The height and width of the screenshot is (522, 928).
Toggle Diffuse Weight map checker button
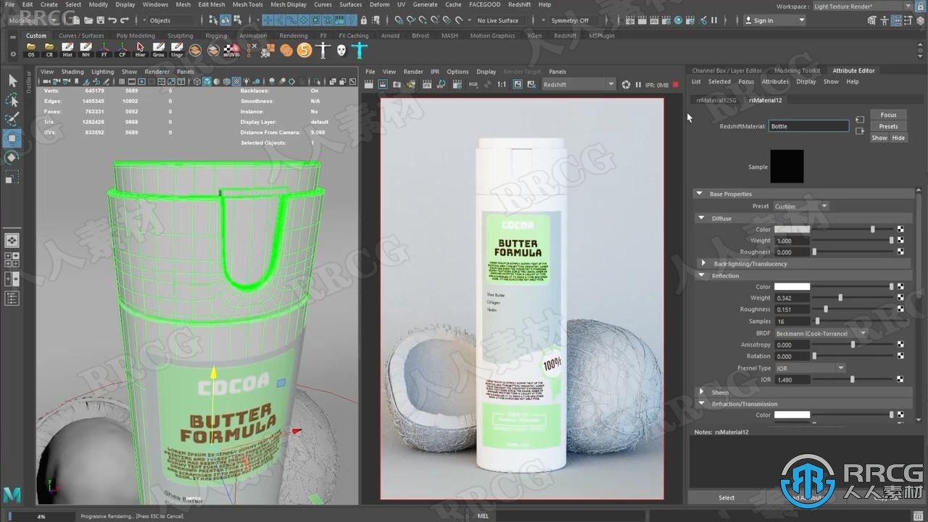(900, 241)
